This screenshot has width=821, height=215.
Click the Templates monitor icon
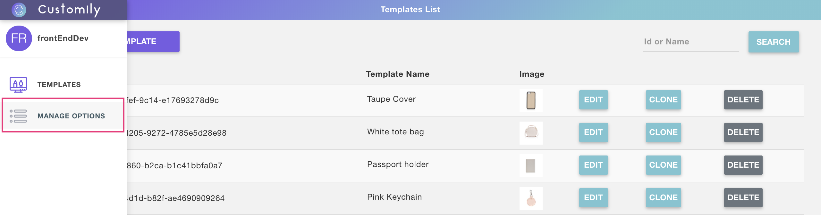[18, 84]
